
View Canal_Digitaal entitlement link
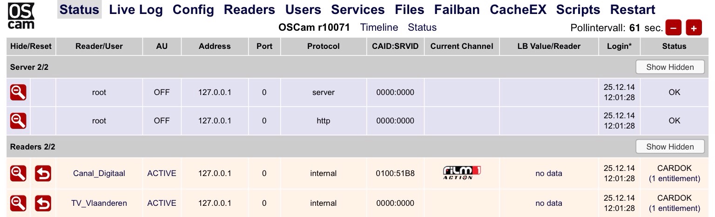click(x=675, y=178)
